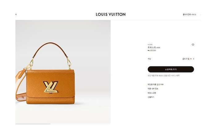This screenshot has width=216, height=134.
Task: Click the 트위스트 MM product title
Action: (154, 47)
